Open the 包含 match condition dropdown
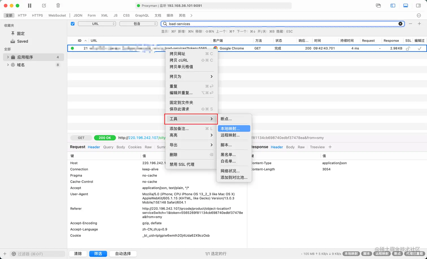The width and height of the screenshot is (427, 259). (x=138, y=24)
